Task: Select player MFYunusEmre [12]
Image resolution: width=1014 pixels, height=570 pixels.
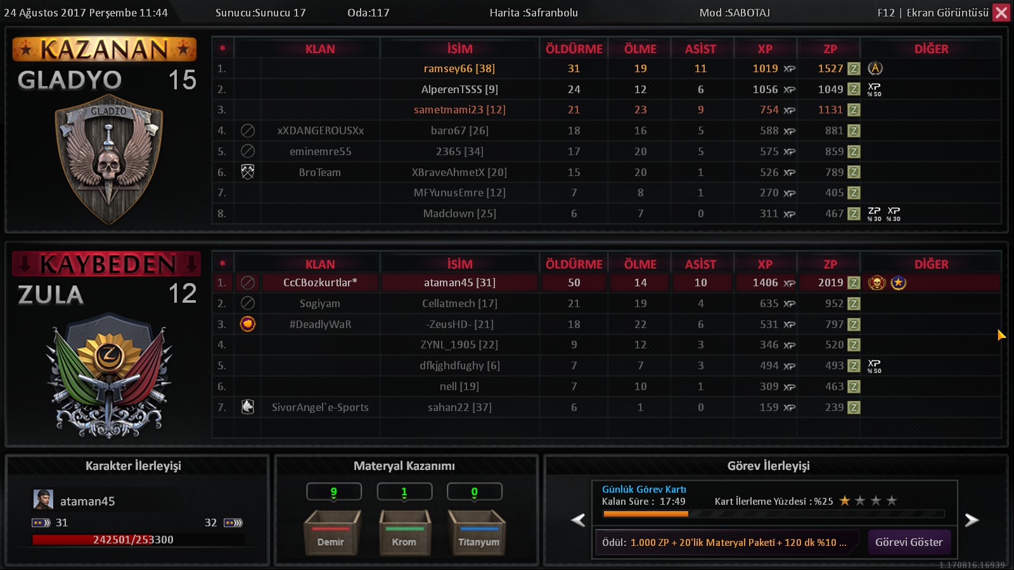Action: (459, 193)
